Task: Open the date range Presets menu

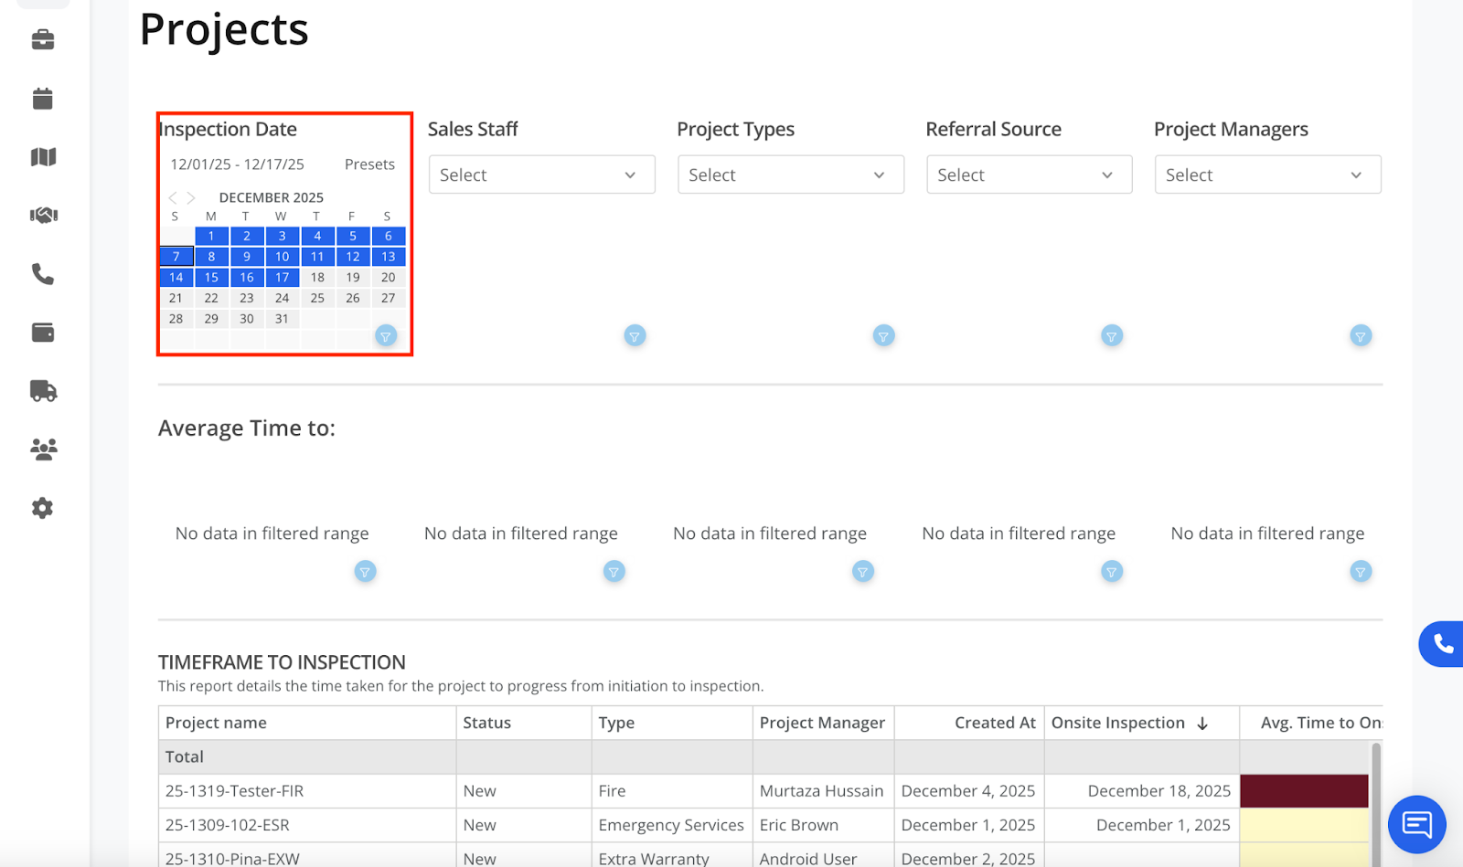Action: tap(369, 164)
